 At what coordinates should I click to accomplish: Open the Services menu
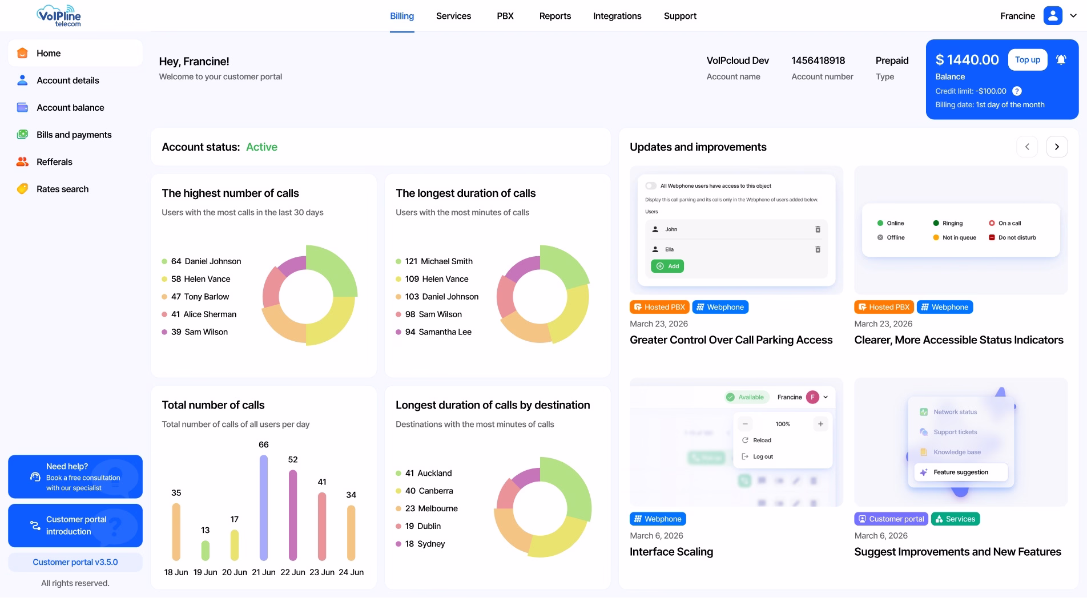[453, 16]
